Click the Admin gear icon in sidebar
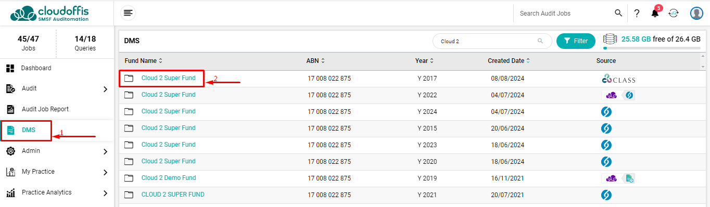Image resolution: width=710 pixels, height=207 pixels. pyautogui.click(x=10, y=151)
